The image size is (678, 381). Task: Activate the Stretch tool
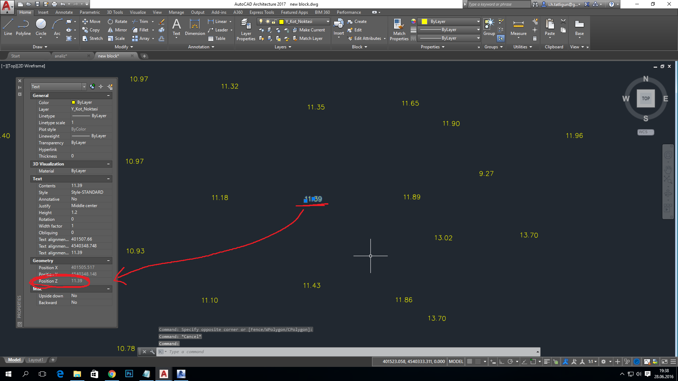(x=92, y=38)
